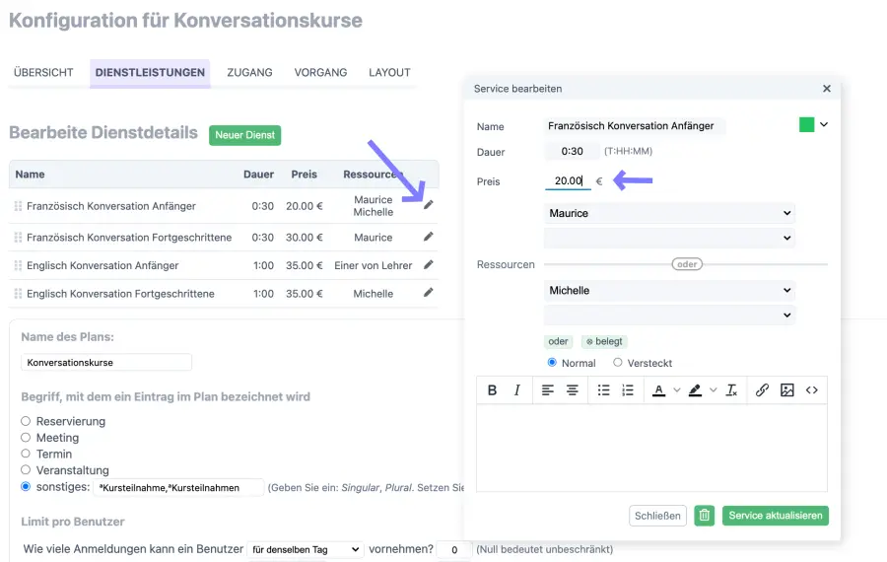
Task: Expand the service color chooser arrow
Action: (824, 124)
